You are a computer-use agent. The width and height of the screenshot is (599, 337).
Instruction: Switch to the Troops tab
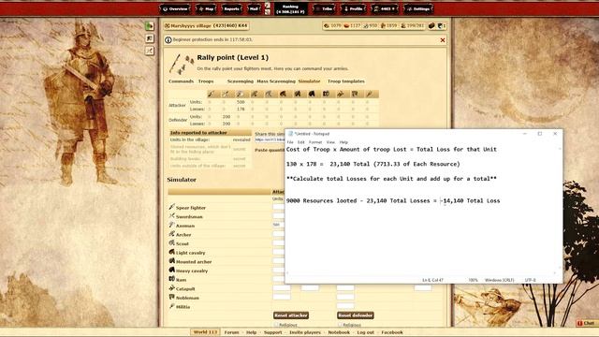click(206, 81)
